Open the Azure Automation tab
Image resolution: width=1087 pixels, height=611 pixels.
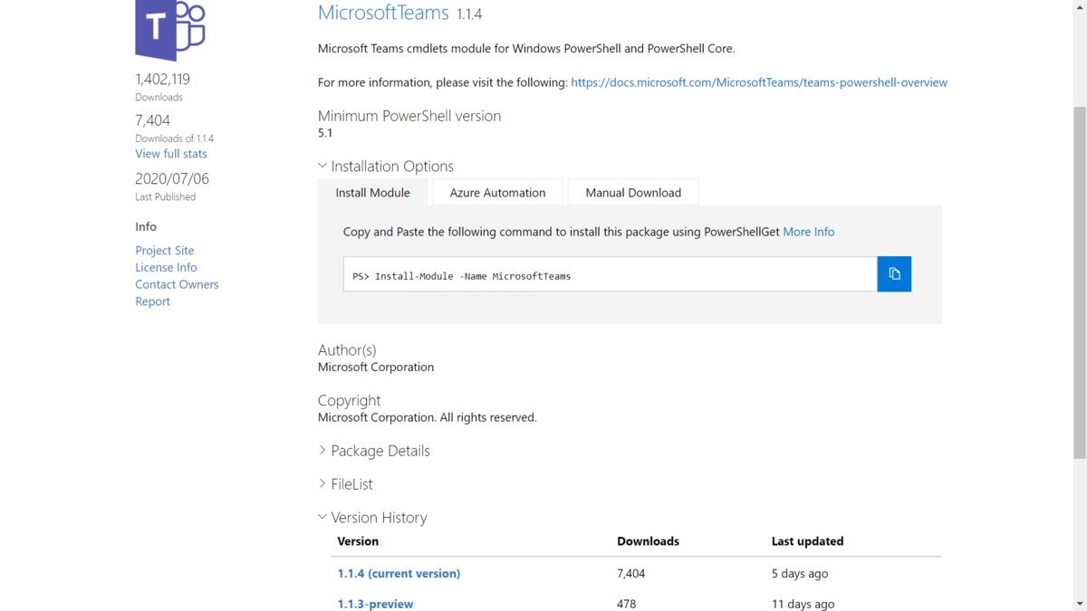pyautogui.click(x=497, y=193)
